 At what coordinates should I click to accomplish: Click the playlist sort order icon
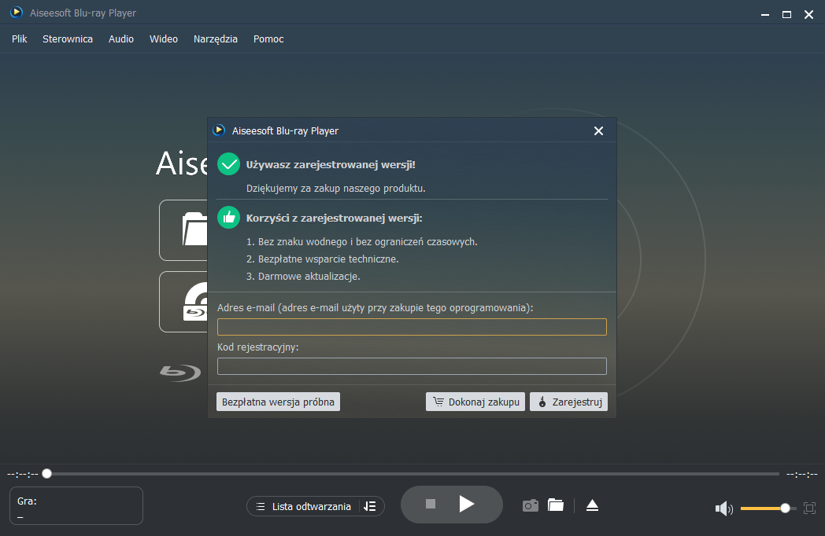click(x=370, y=507)
